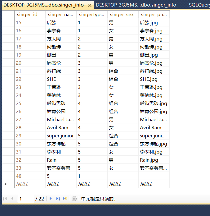Viewport: 210px width, 216px height.
Task: Click the photo cell SHE.jpg
Action: pyautogui.click(x=154, y=79)
